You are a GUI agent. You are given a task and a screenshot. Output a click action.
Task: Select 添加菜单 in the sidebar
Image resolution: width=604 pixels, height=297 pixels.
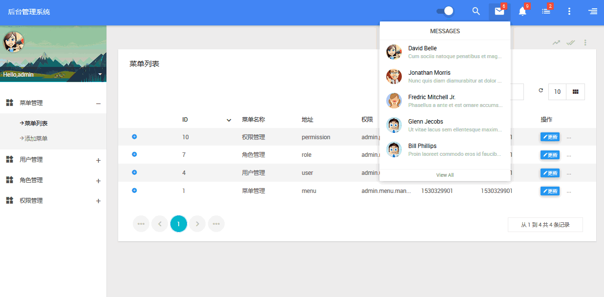tap(36, 139)
